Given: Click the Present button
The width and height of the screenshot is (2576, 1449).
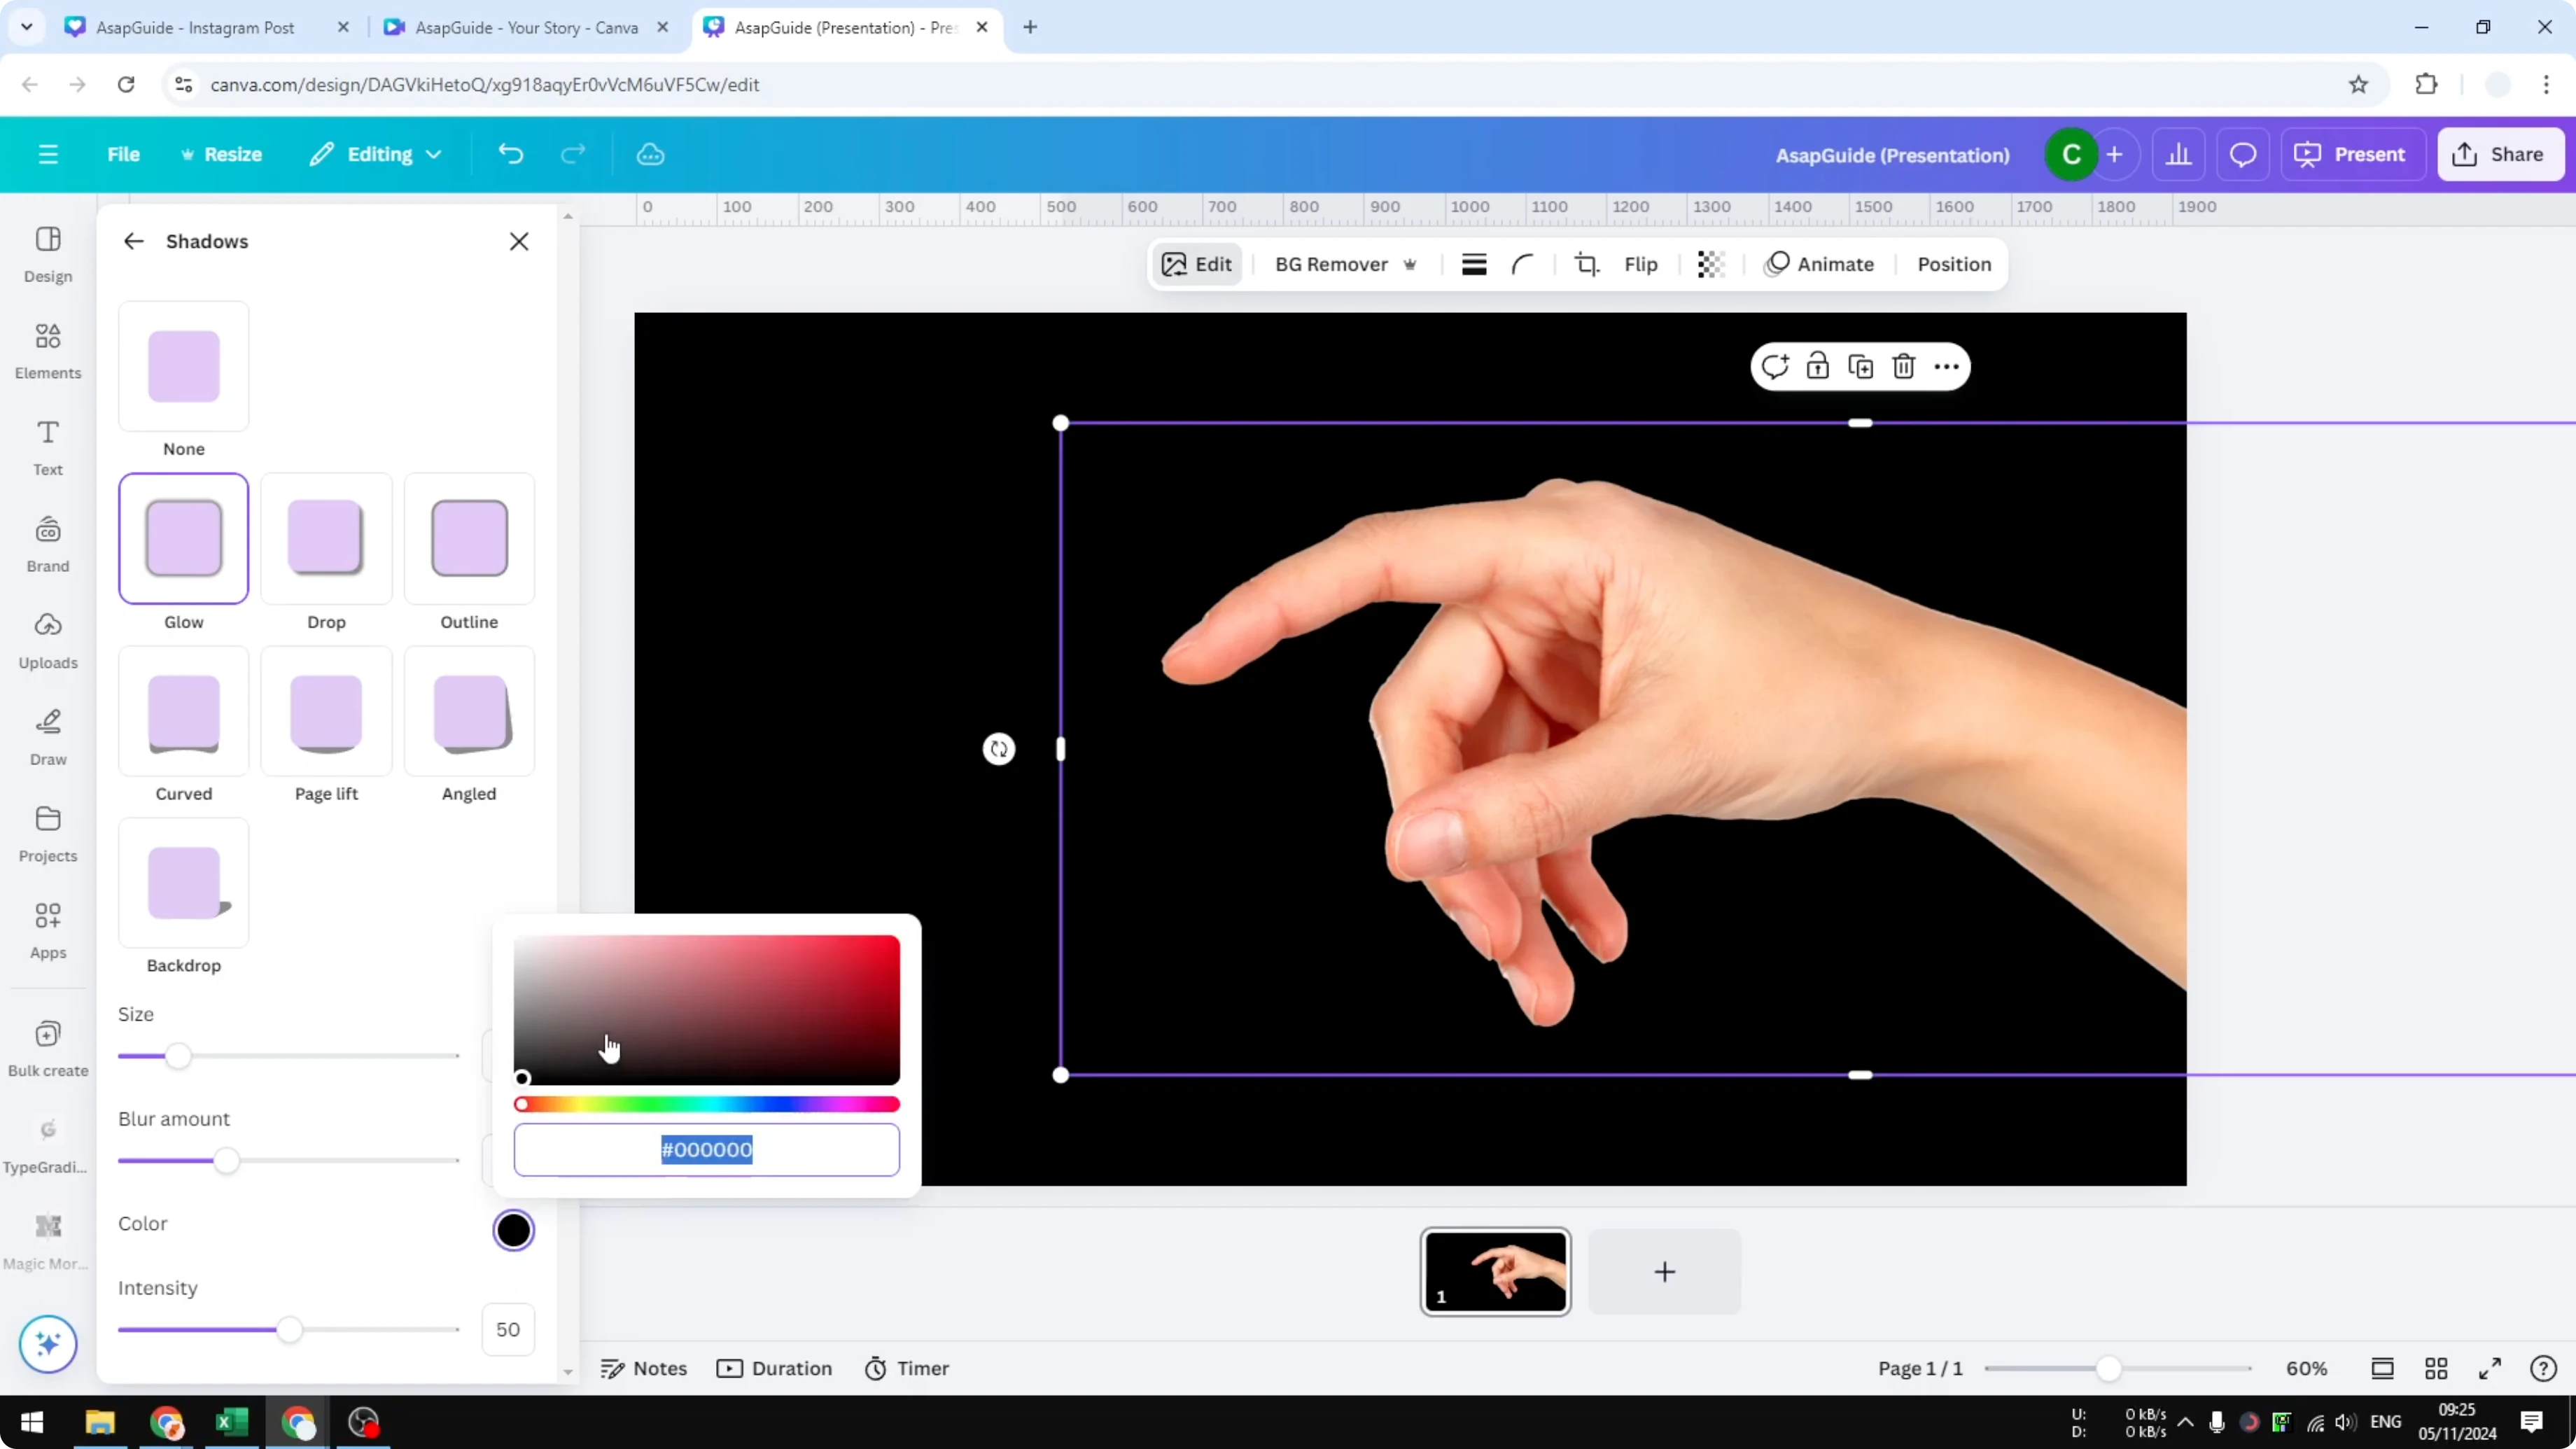Looking at the screenshot, I should (x=2353, y=154).
